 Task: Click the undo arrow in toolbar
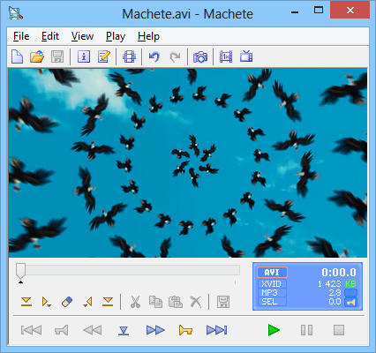click(x=154, y=56)
